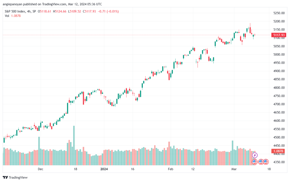Click the 4h interval text in legend
The height and width of the screenshot is (182, 290).
[x=29, y=11]
